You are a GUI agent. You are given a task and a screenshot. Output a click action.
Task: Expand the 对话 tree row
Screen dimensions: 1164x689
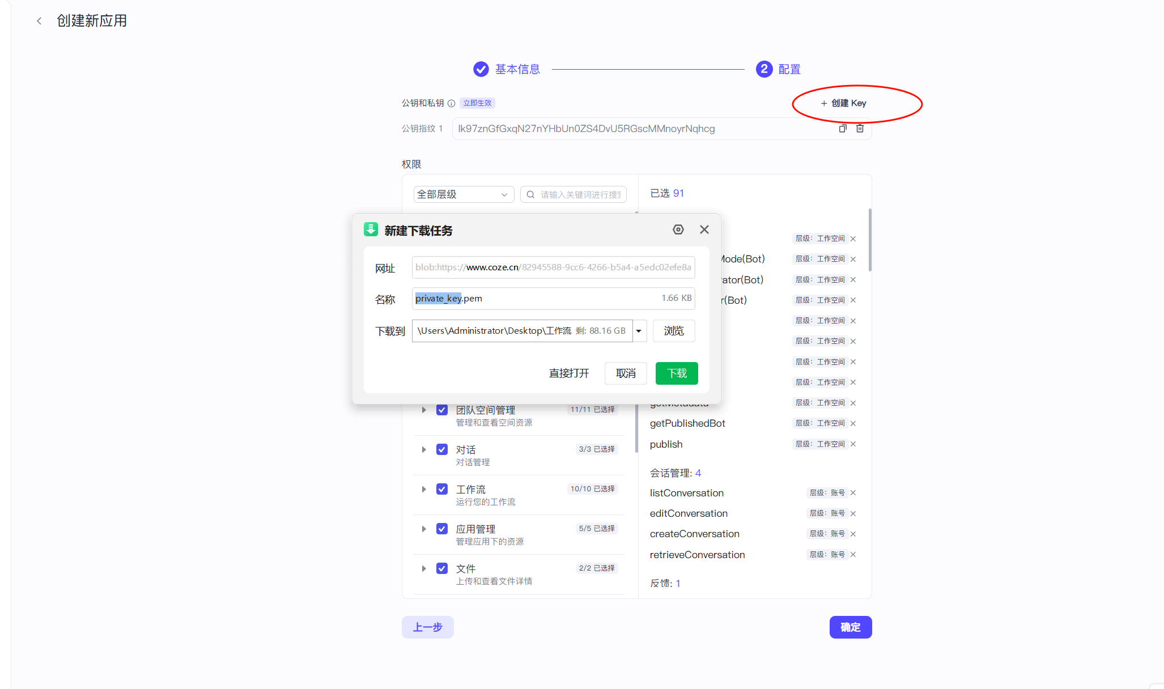coord(423,449)
